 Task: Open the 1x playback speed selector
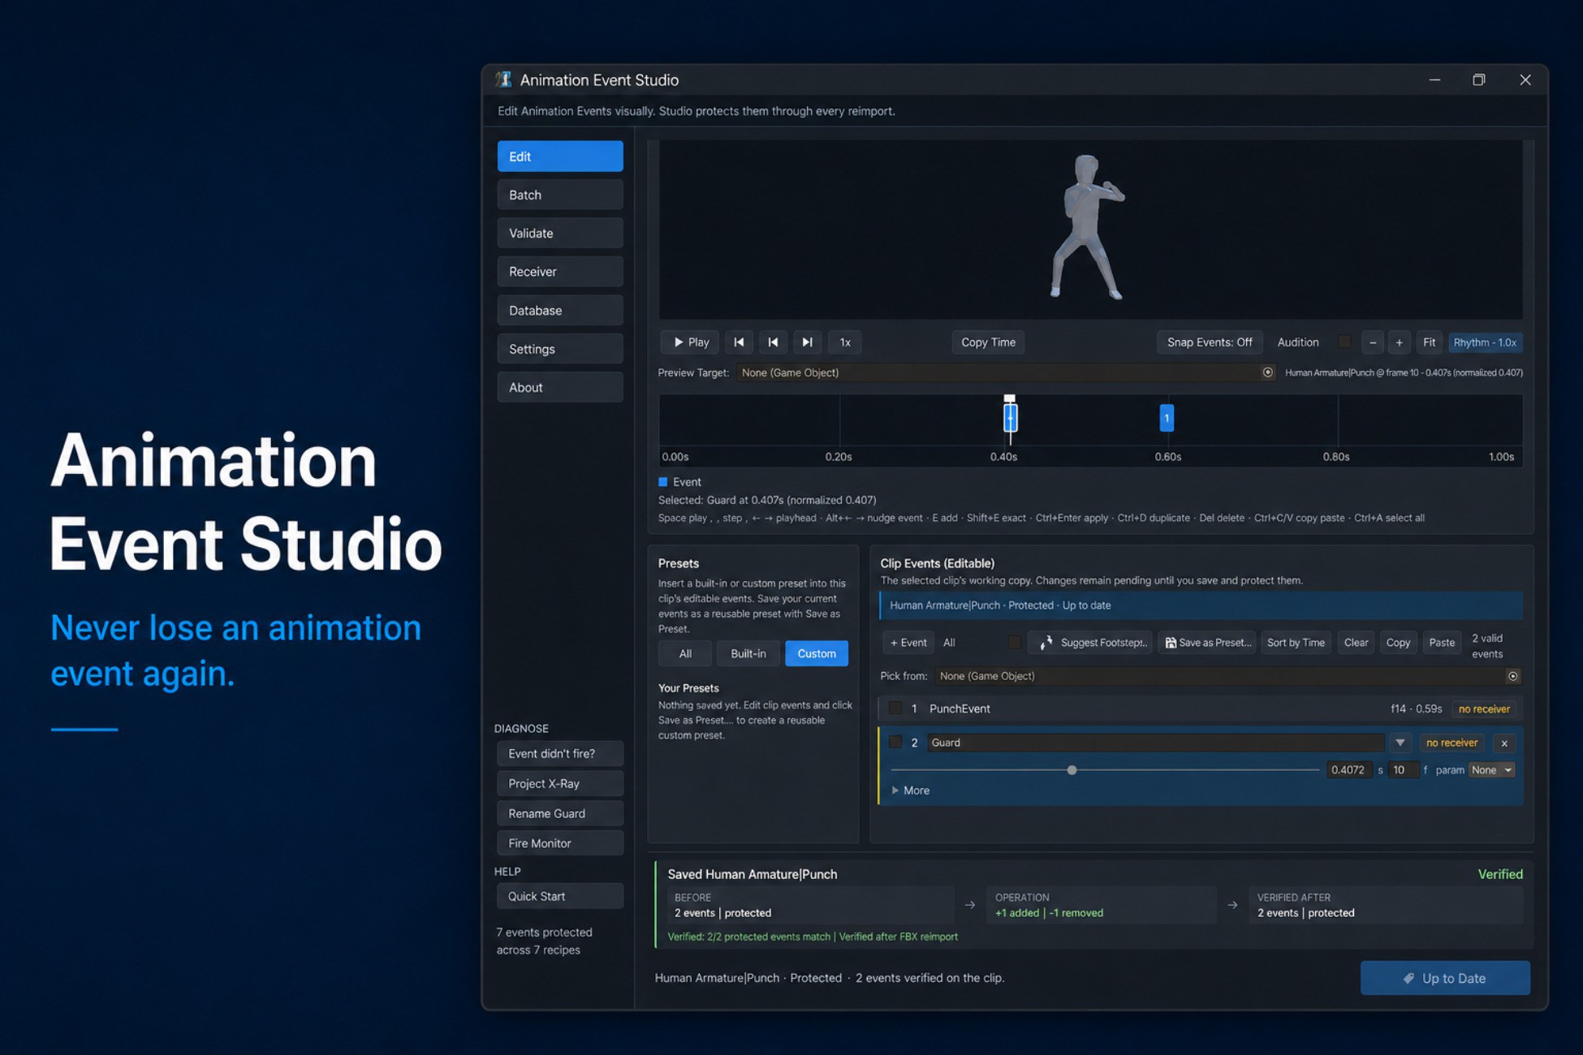845,342
